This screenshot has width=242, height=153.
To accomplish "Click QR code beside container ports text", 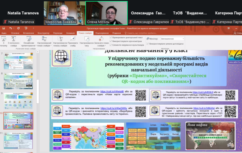I will [x=230, y=95].
